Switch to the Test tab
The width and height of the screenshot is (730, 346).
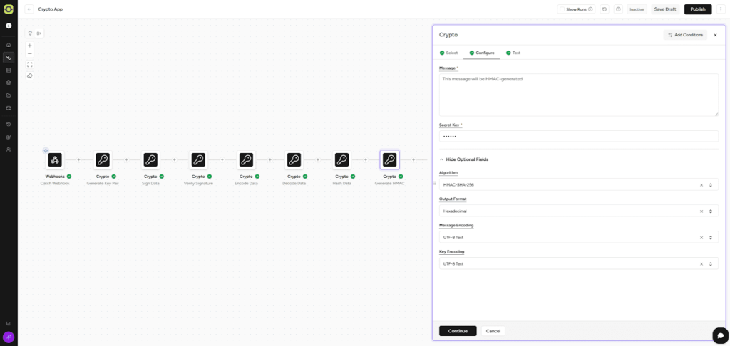tap(515, 53)
